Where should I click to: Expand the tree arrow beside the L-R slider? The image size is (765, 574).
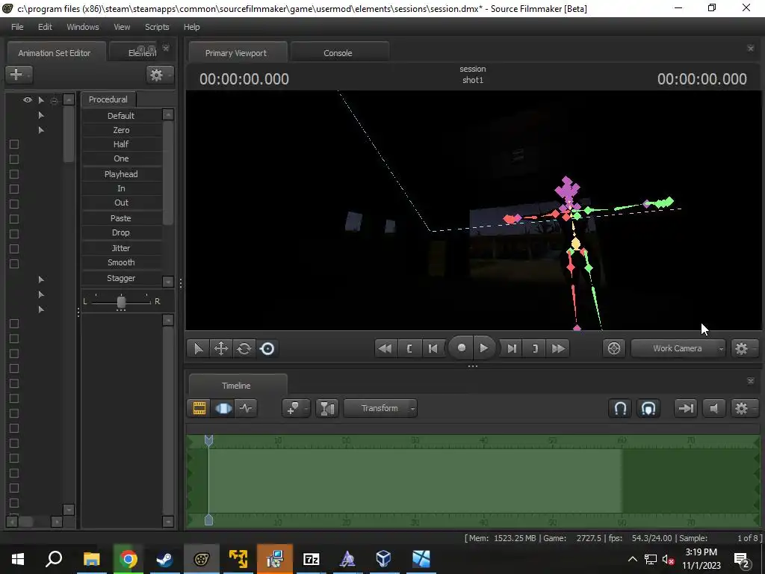click(41, 294)
